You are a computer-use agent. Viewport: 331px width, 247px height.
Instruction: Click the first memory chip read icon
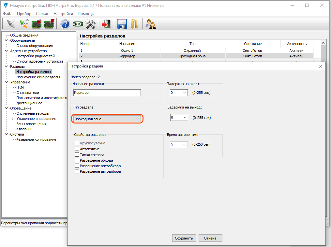(37, 24)
